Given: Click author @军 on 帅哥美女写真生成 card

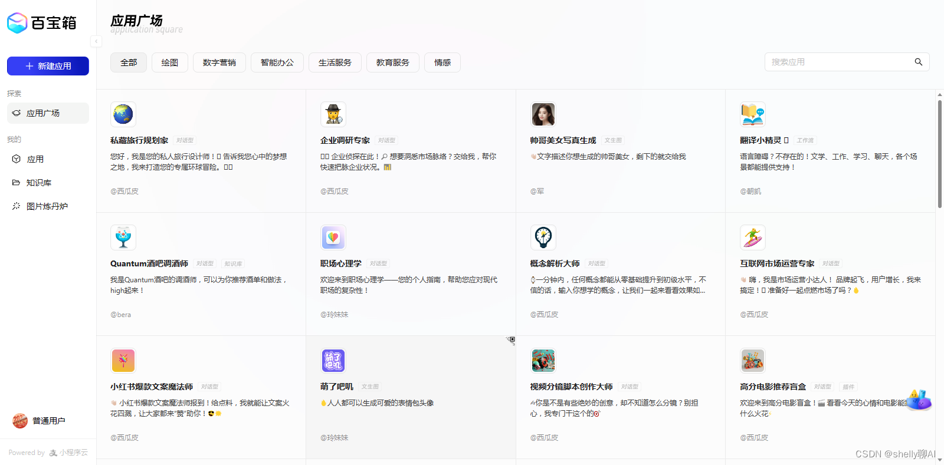Looking at the screenshot, I should click(x=537, y=192).
